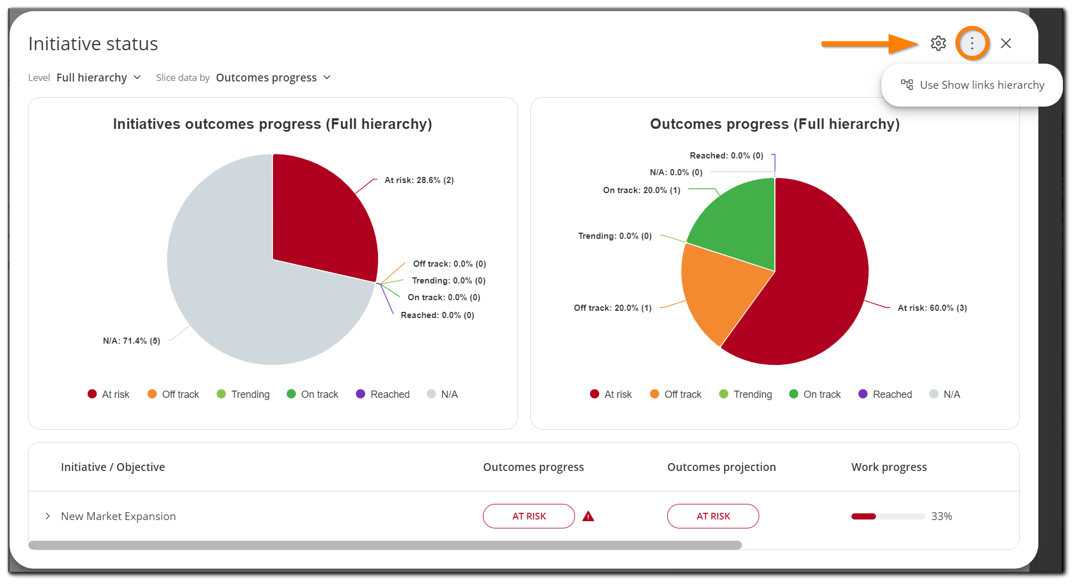The height and width of the screenshot is (587, 1078).
Task: Click the three-dot more options icon
Action: click(x=972, y=43)
